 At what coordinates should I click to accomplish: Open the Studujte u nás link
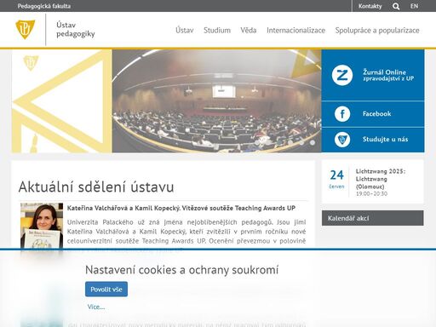385,140
